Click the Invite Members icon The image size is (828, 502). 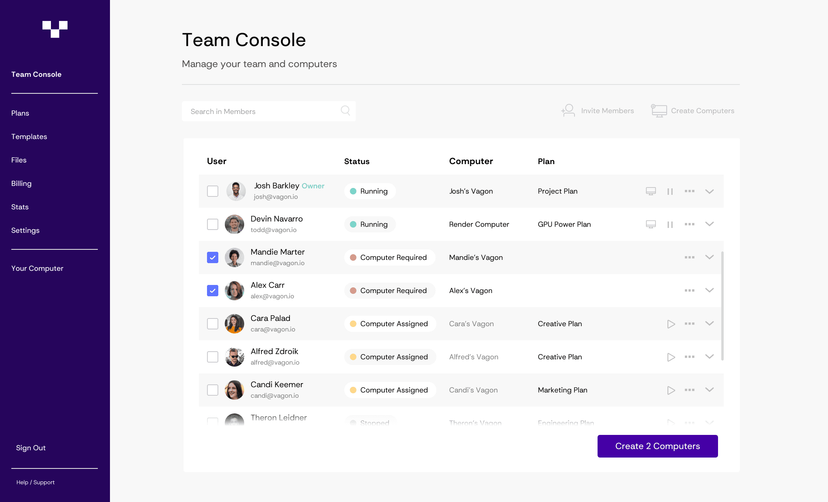click(x=568, y=110)
